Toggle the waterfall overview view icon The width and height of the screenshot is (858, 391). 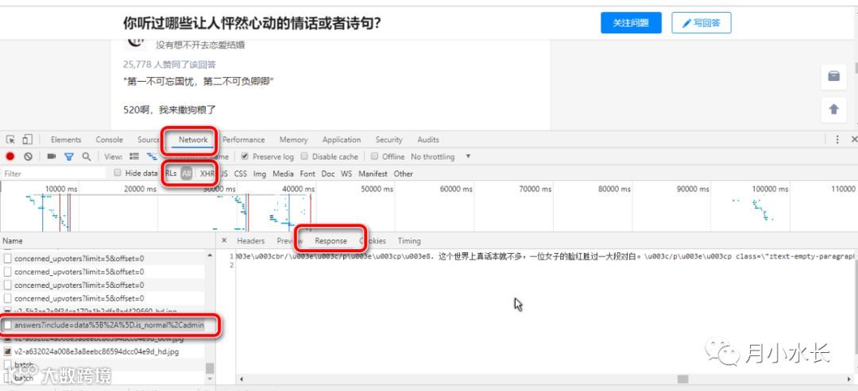pos(152,157)
